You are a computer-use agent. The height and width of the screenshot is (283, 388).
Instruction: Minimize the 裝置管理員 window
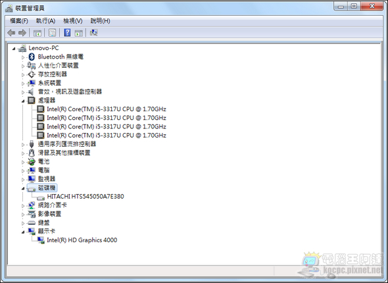click(x=341, y=6)
